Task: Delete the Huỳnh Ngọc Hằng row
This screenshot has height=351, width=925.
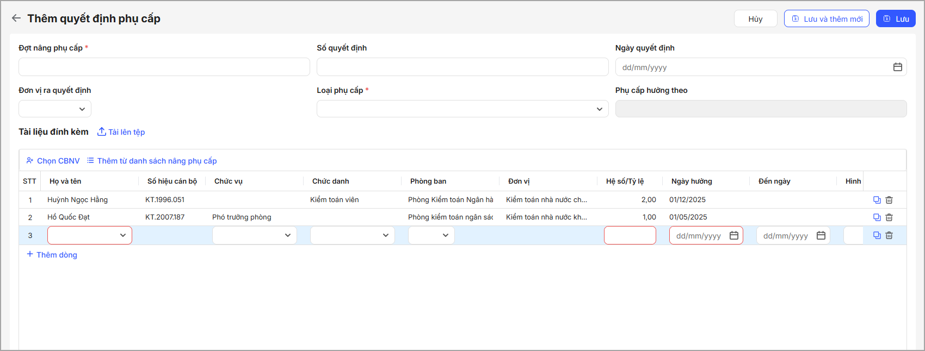Action: click(889, 200)
